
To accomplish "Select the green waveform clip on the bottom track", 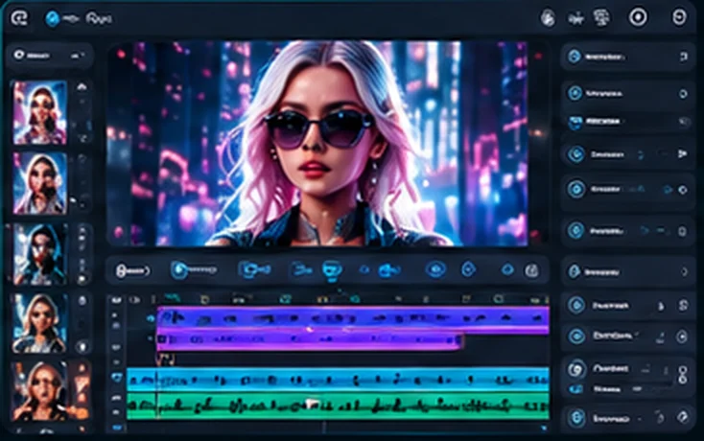I will pos(338,406).
